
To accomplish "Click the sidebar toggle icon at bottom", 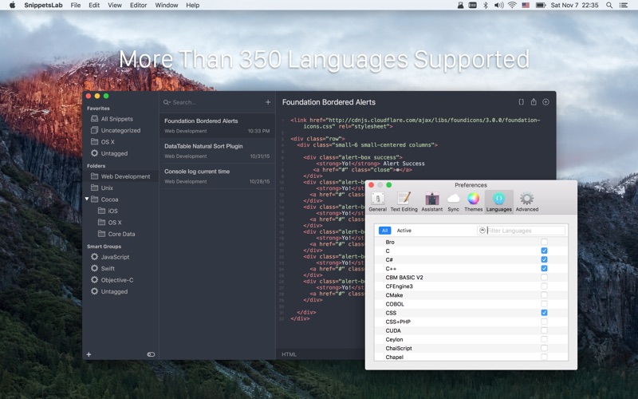I will pyautogui.click(x=151, y=354).
